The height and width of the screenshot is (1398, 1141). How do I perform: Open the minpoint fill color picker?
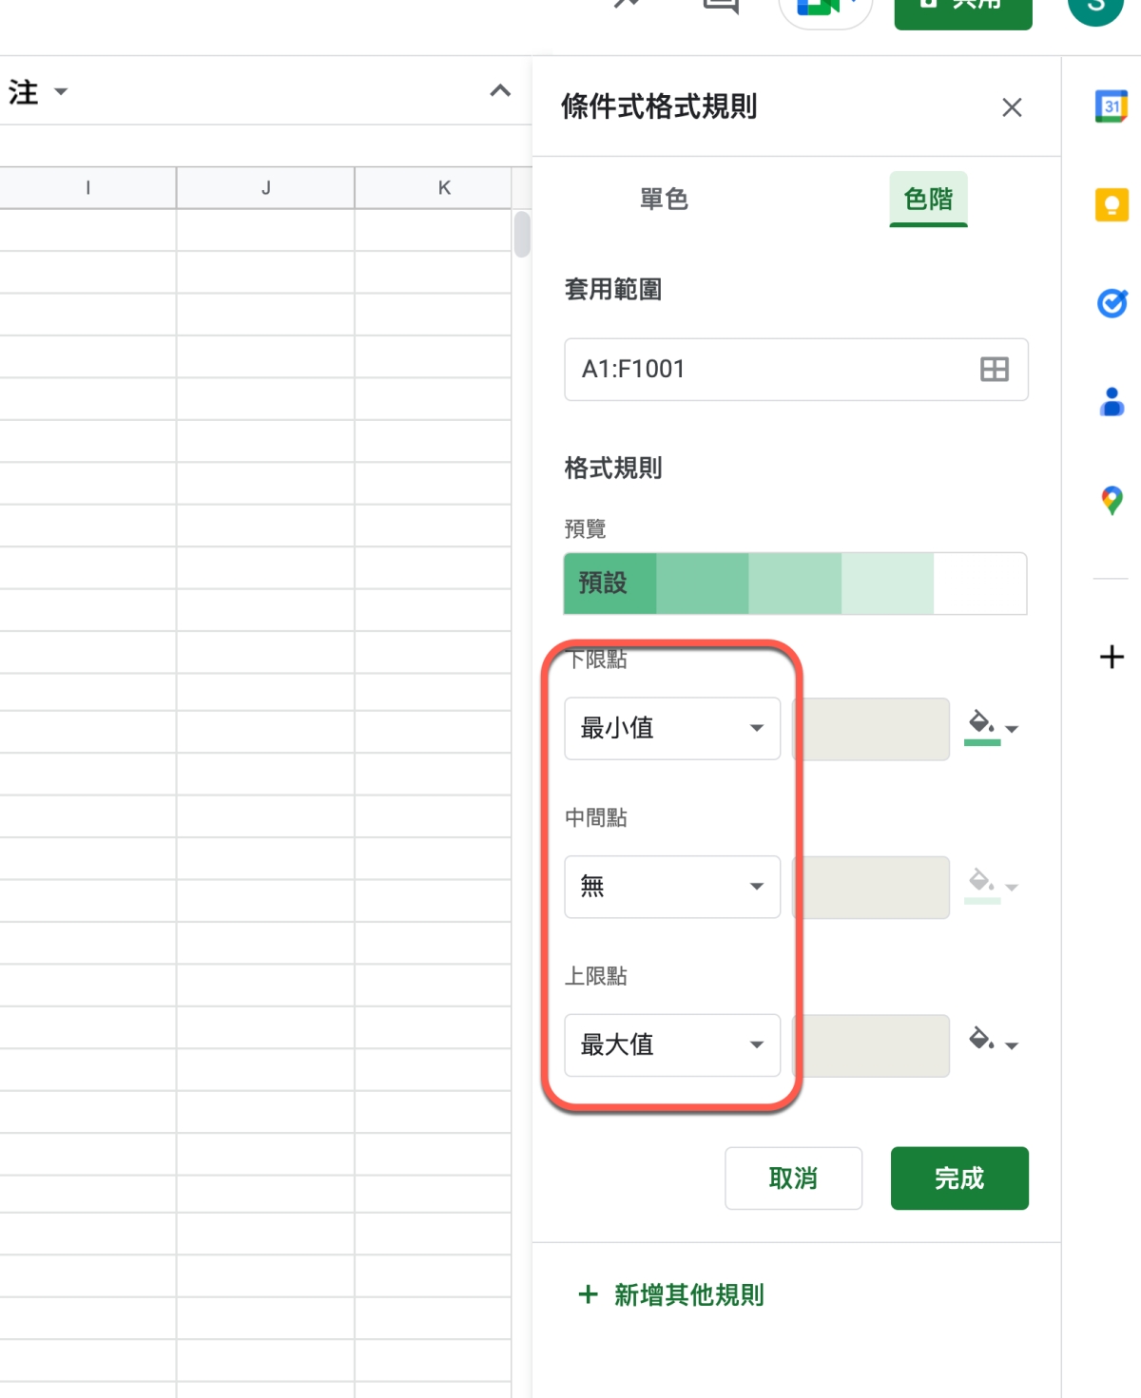(992, 728)
